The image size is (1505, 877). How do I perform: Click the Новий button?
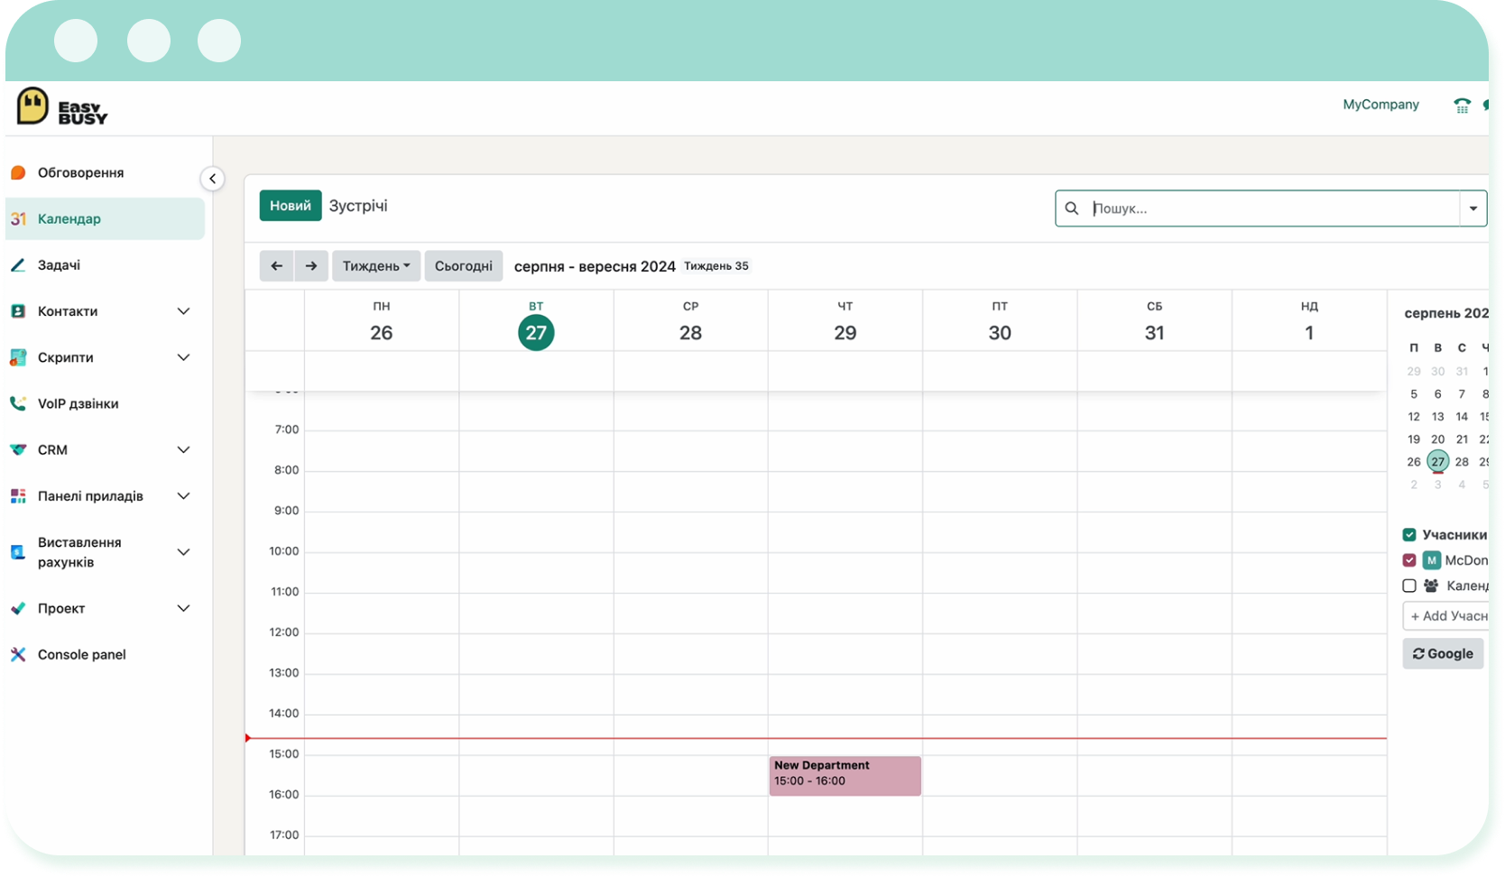point(291,206)
